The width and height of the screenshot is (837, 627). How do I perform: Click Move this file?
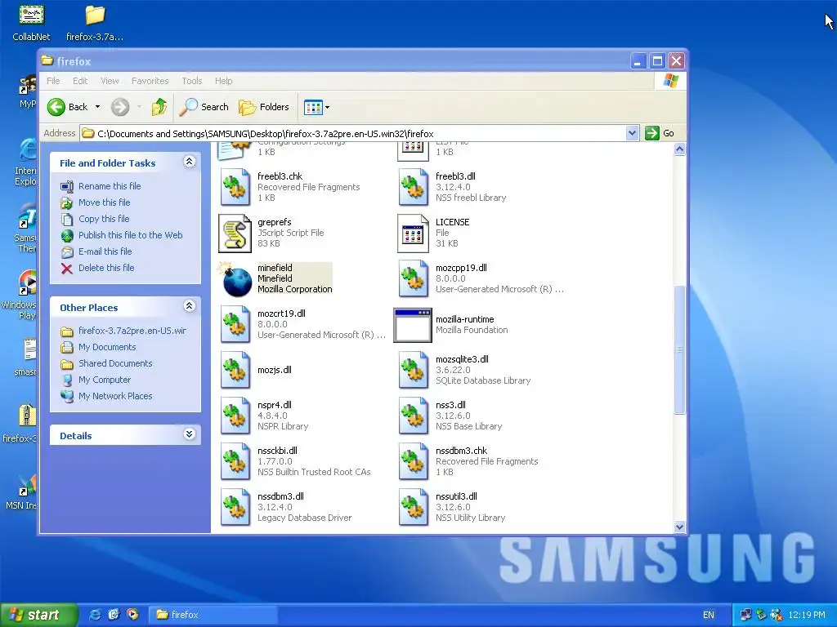click(x=96, y=202)
